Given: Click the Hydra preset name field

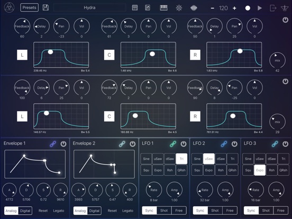Looking at the screenshot, I should (89, 7).
